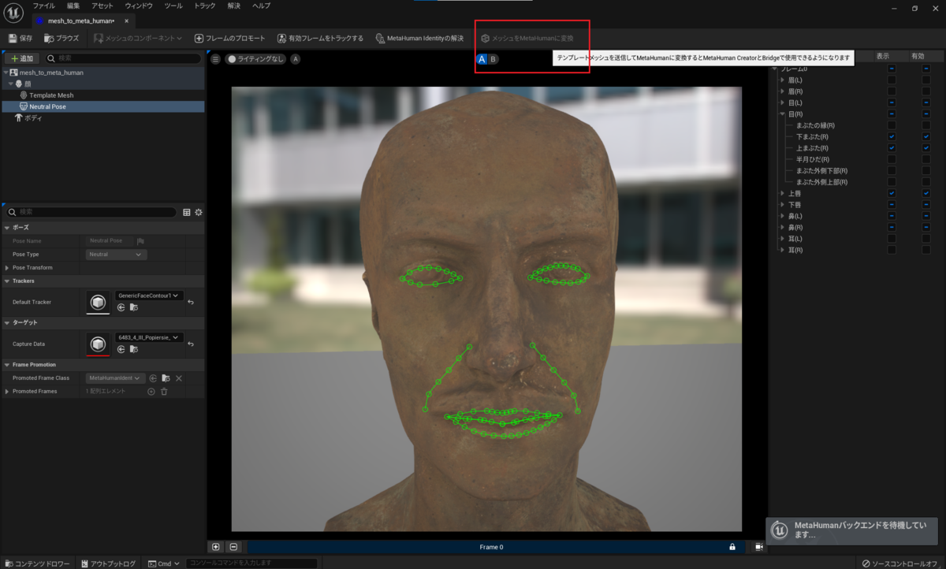Screen dimensions: 946x569
Task: Expand Promoted Frames array
Action: (8, 391)
